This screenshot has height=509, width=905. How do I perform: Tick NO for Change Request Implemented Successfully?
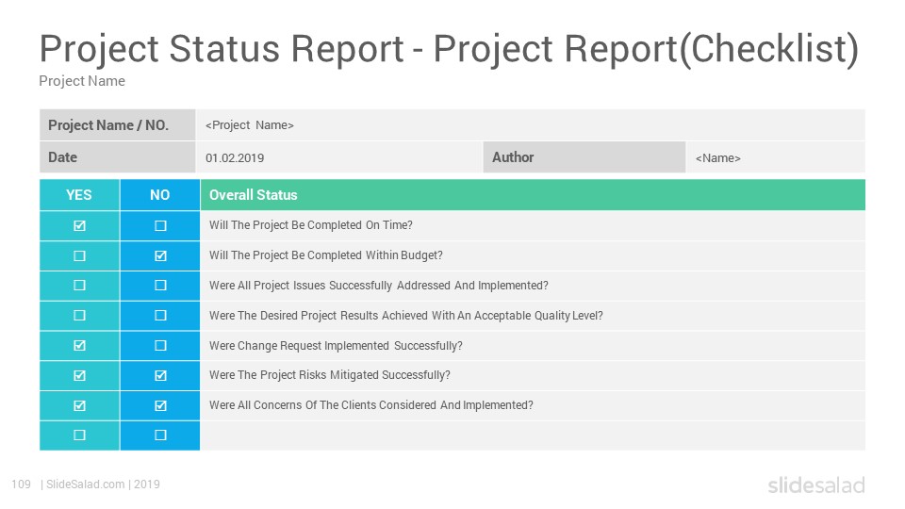tap(160, 346)
